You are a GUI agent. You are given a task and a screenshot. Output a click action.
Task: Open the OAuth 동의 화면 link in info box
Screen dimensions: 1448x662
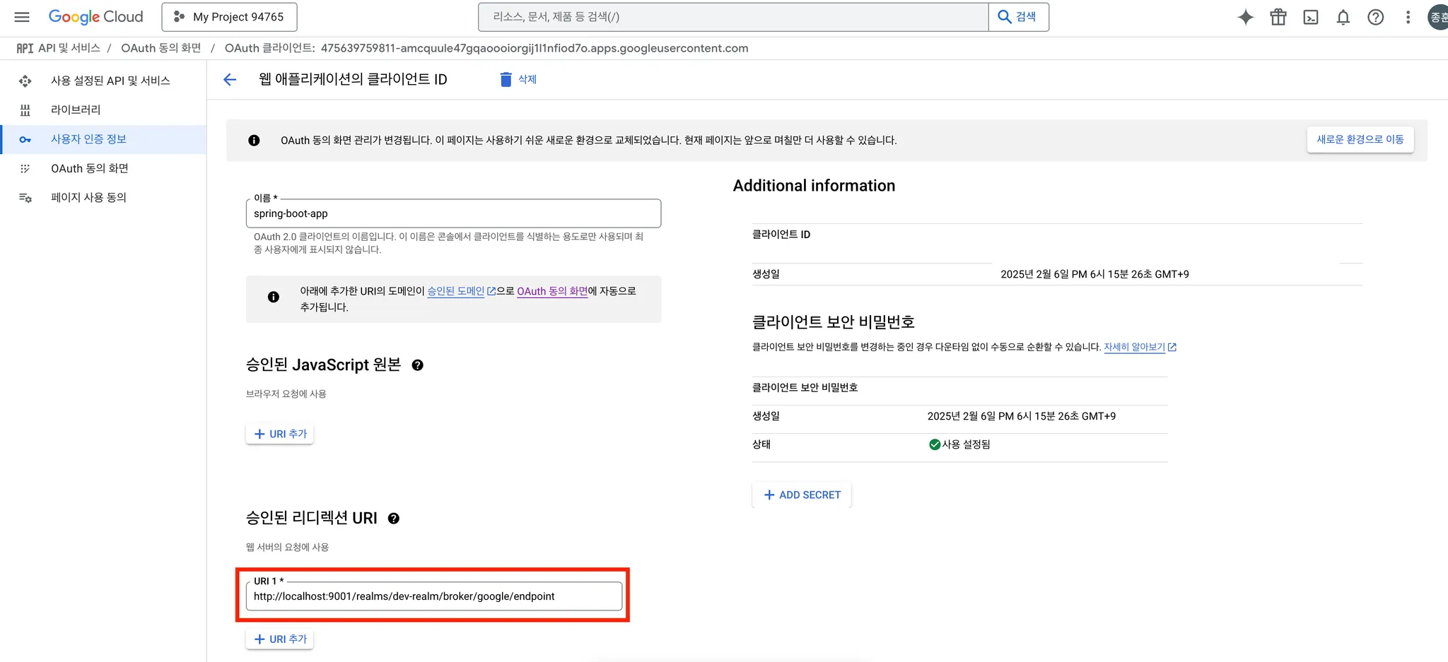click(552, 291)
